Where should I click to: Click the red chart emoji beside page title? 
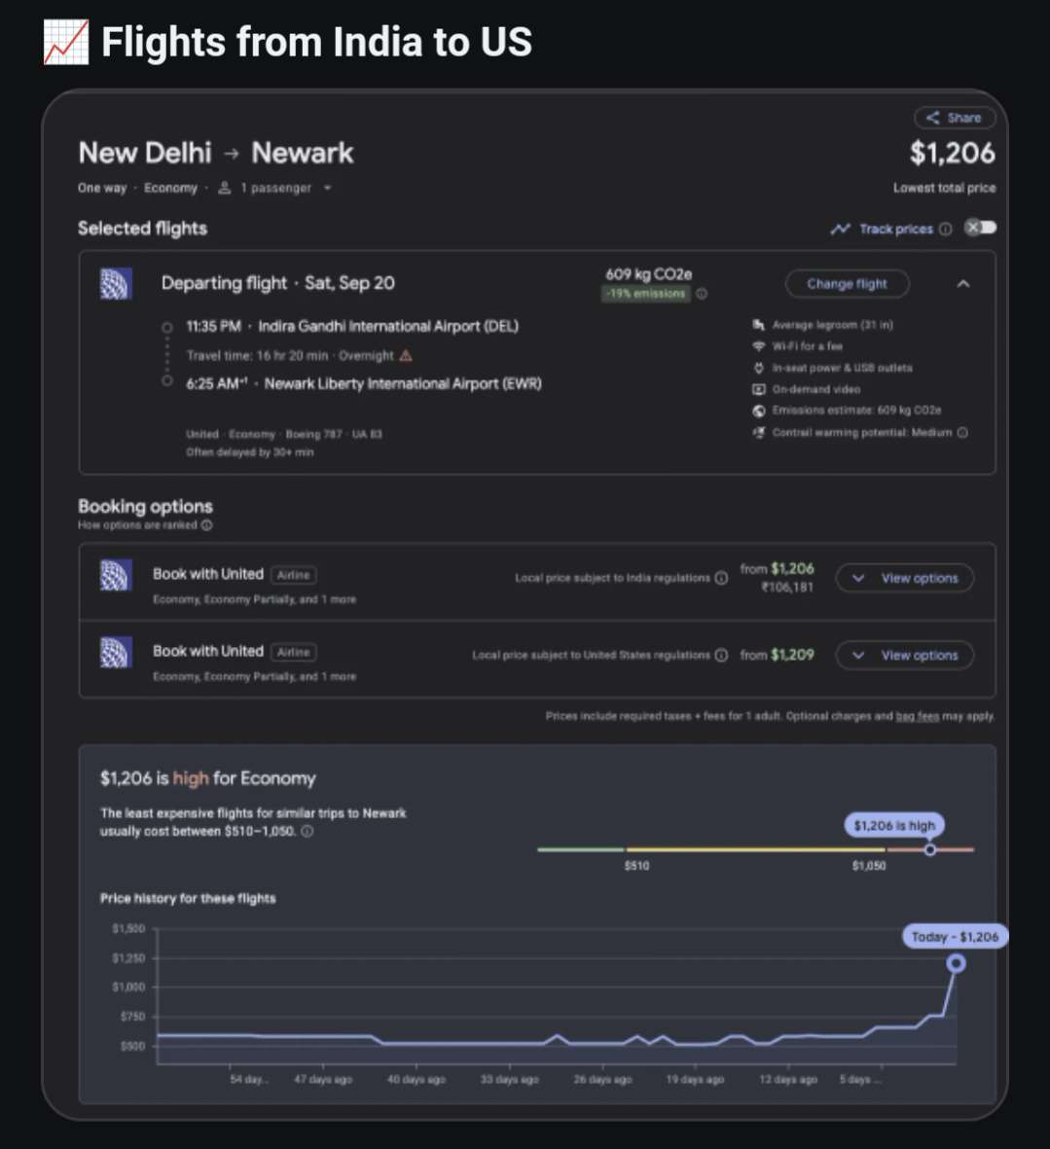tap(66, 42)
